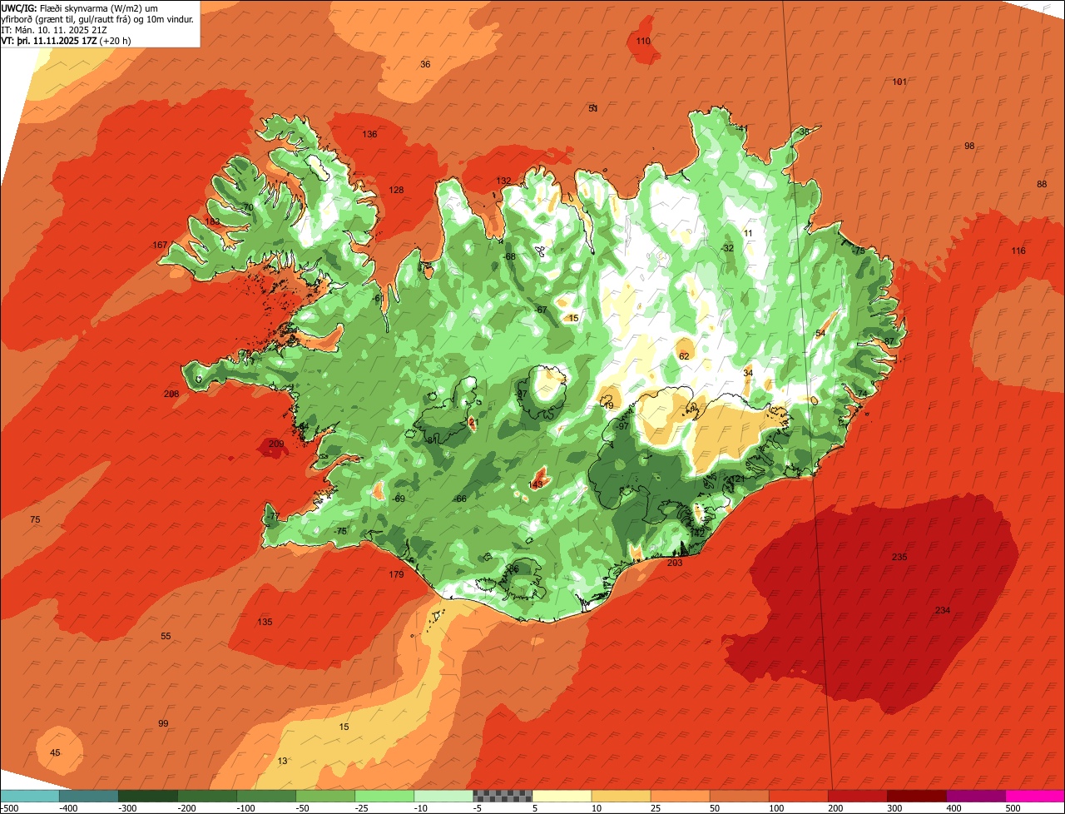Click the map value '-32' in northeast Iceland
Viewport: 1065px width, 814px height.
728,248
